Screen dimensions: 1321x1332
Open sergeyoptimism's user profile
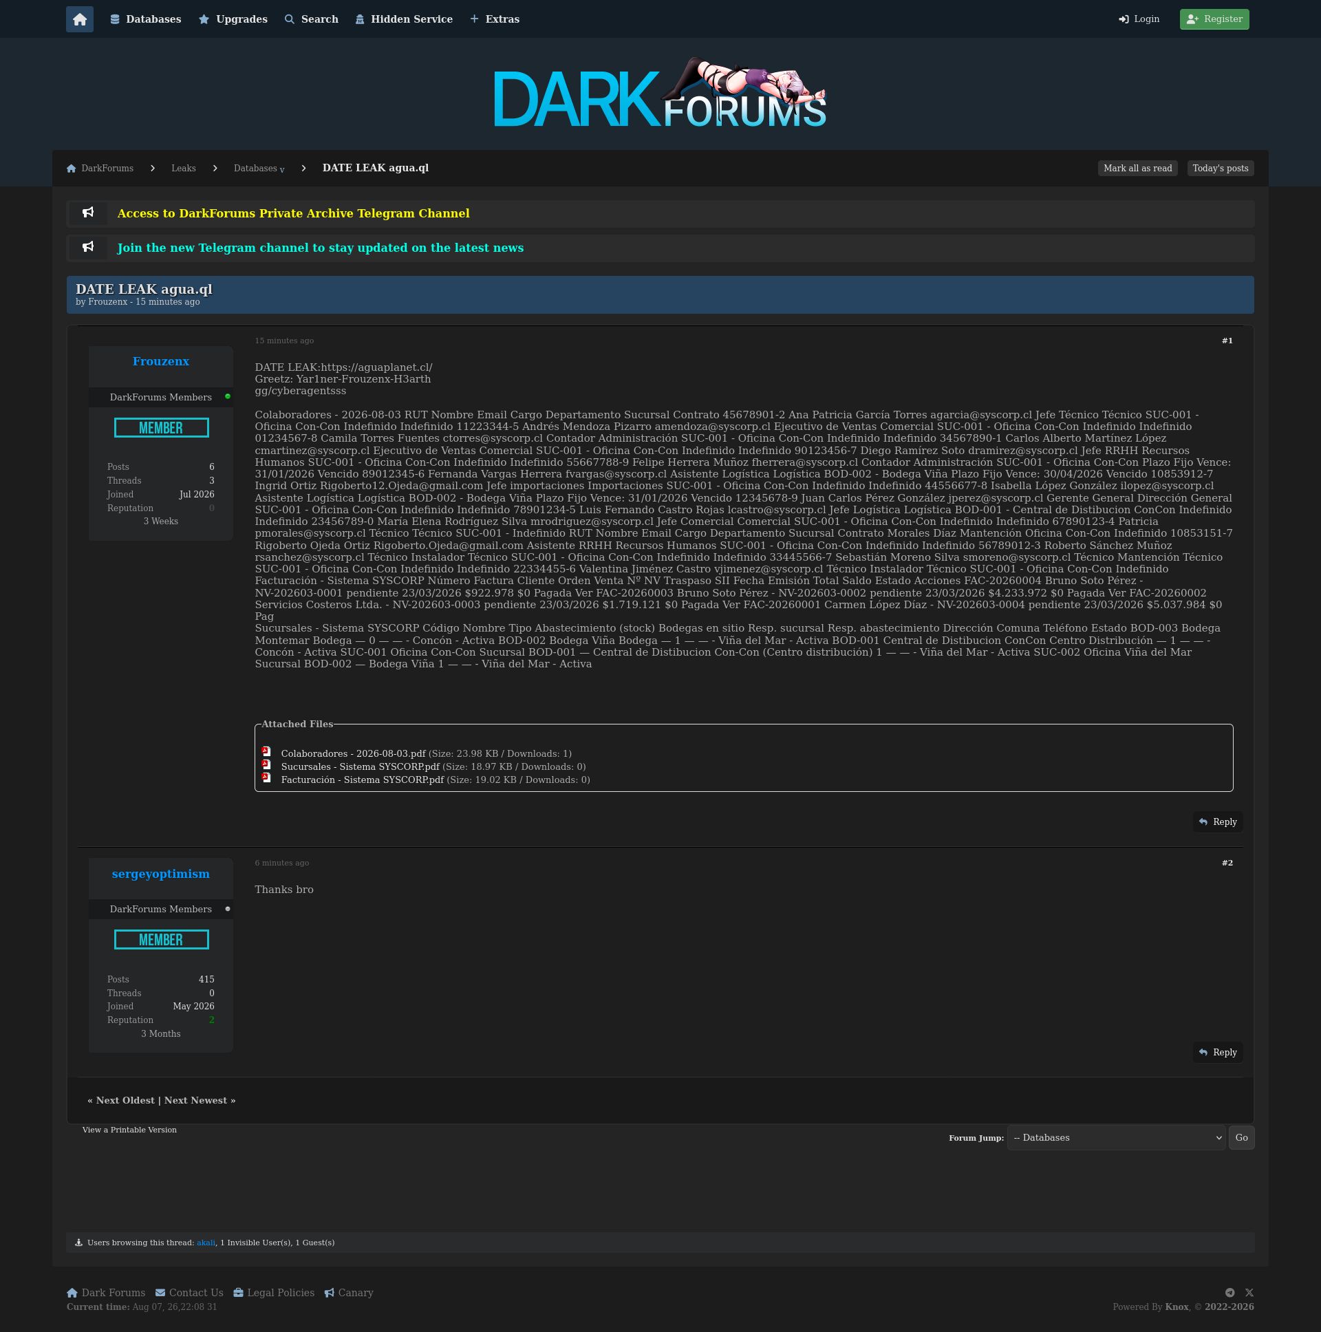point(160,874)
